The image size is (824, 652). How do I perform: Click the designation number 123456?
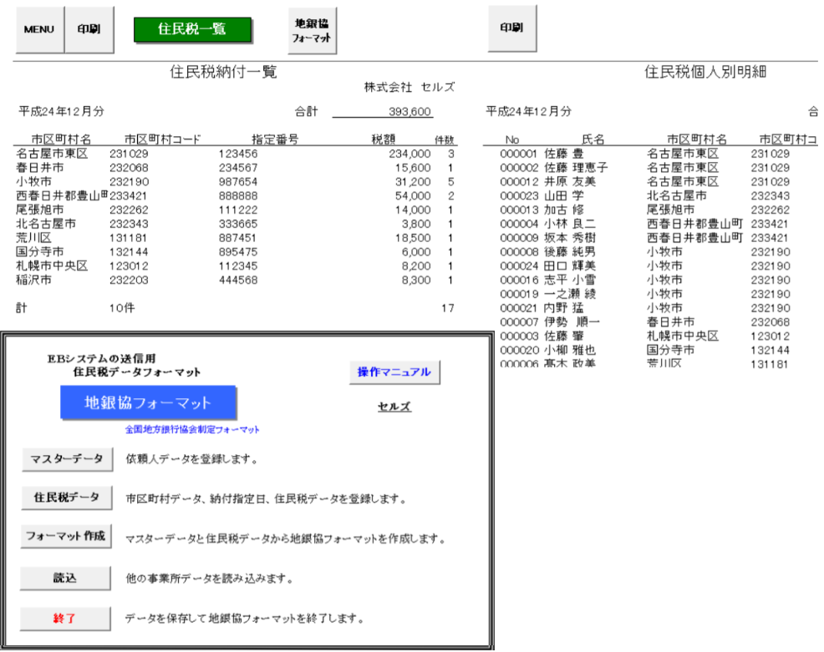point(238,154)
